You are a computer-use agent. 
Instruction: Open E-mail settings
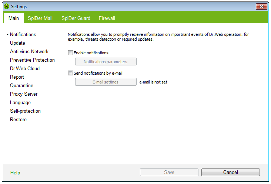(x=106, y=82)
